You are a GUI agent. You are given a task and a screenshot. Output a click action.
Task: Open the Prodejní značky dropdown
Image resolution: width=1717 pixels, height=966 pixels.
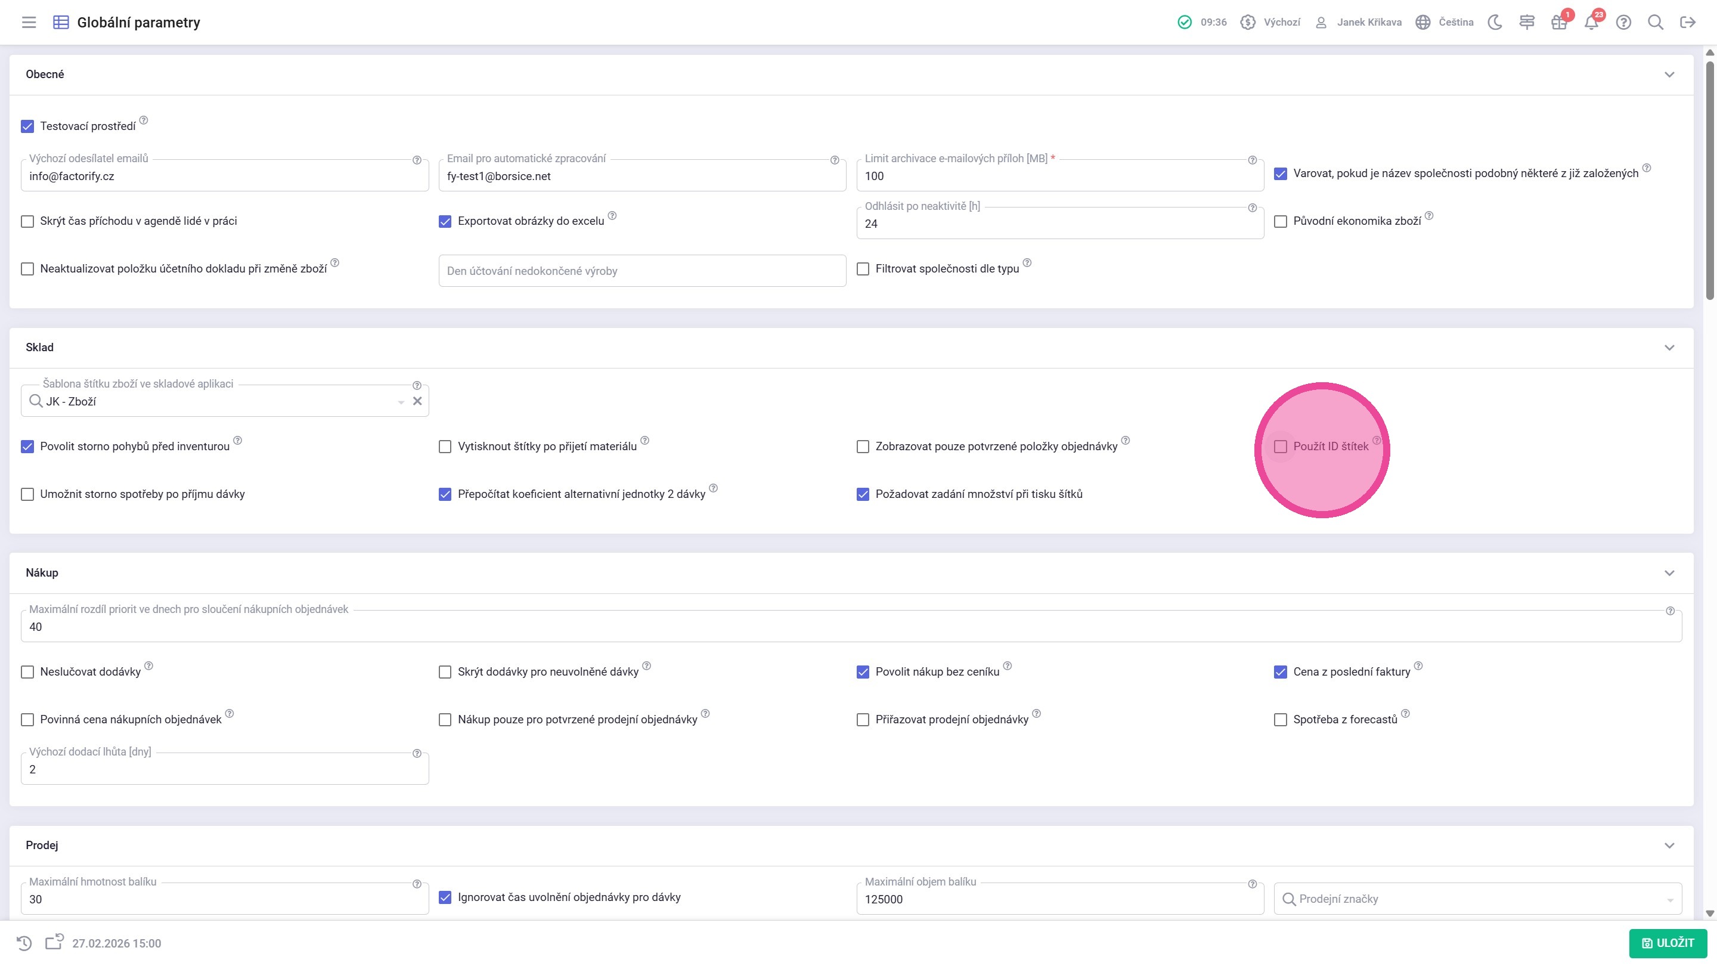(1477, 899)
